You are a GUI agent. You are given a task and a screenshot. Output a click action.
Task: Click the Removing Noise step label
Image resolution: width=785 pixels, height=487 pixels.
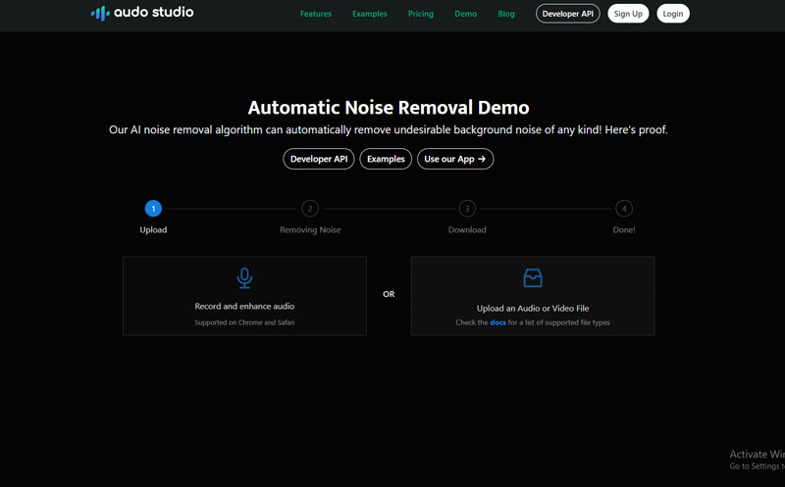pos(310,230)
